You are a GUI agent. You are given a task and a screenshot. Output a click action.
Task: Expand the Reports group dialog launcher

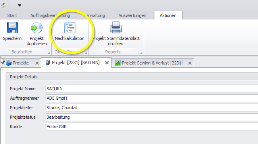click(x=141, y=53)
